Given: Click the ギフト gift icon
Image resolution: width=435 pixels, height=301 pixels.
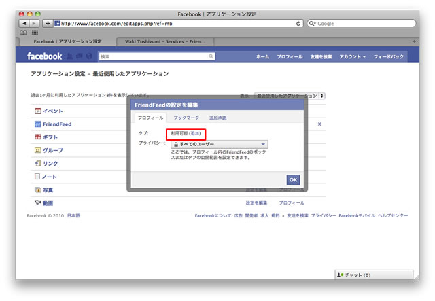Looking at the screenshot, I should 38,137.
